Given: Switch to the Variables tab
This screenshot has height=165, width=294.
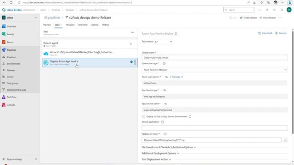Looking at the screenshot, I should coord(70,25).
